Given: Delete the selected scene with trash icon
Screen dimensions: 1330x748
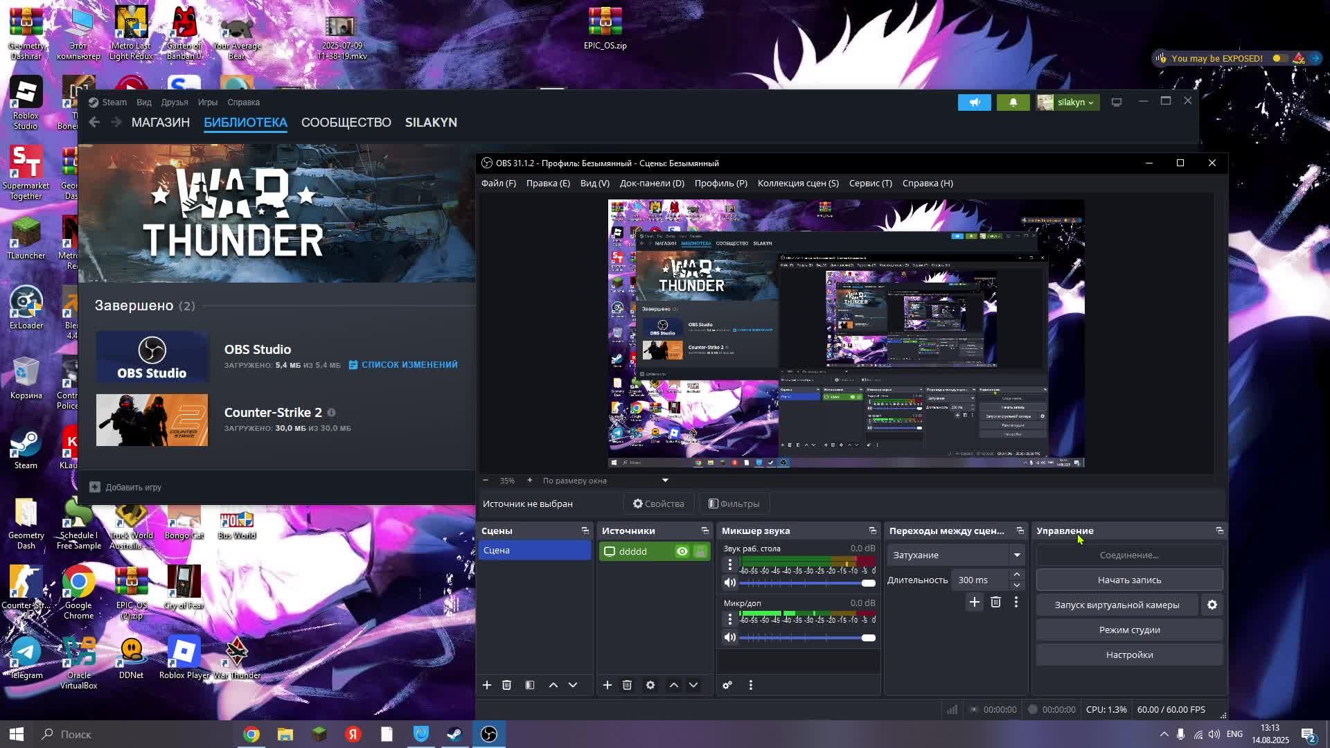Looking at the screenshot, I should tap(506, 685).
